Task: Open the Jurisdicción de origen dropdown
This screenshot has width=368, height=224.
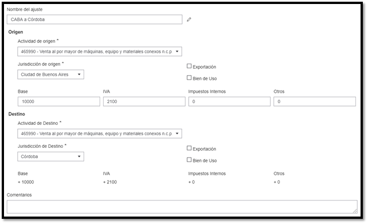Action: (51, 74)
